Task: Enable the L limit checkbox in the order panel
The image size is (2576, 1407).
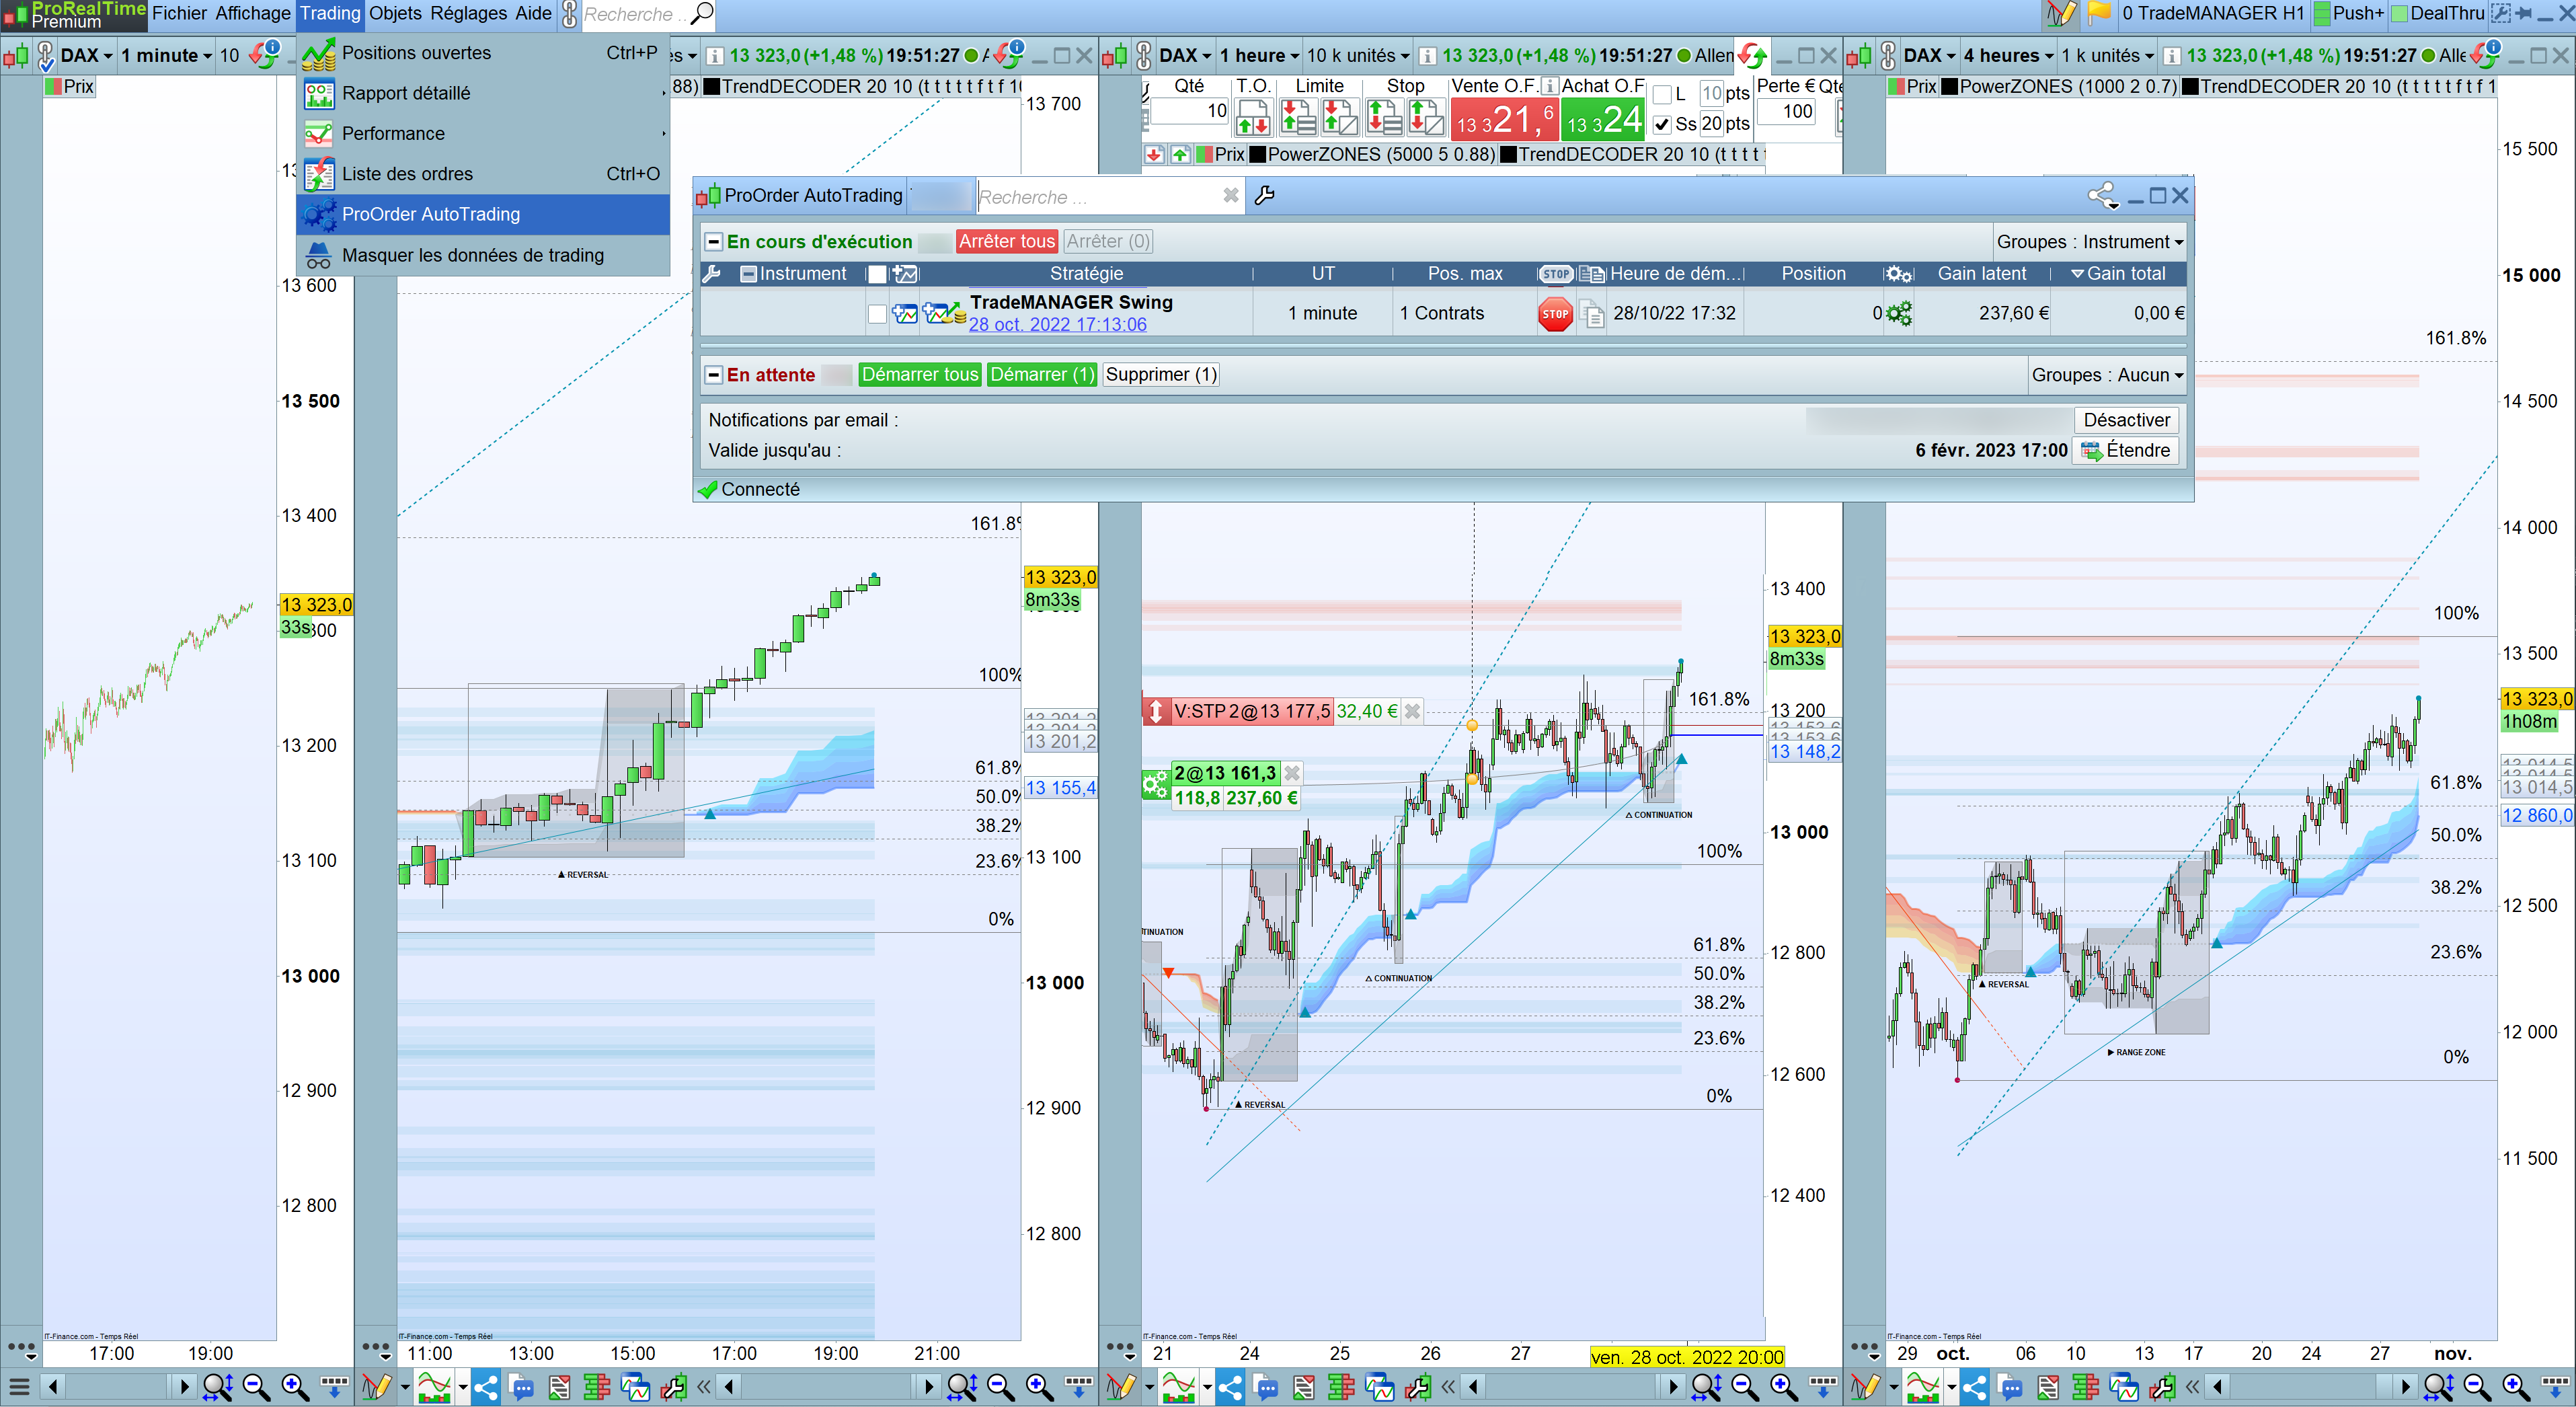Action: click(1662, 94)
